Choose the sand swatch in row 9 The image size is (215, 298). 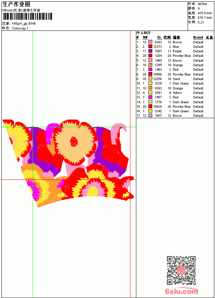[x=150, y=79]
